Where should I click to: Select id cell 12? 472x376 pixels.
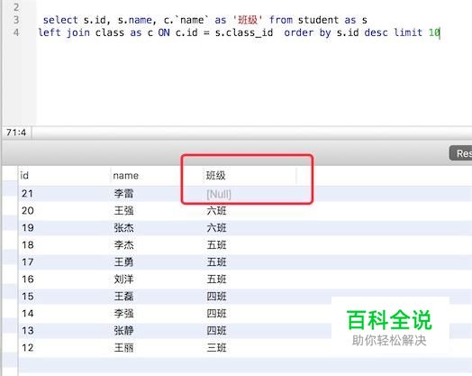27,348
